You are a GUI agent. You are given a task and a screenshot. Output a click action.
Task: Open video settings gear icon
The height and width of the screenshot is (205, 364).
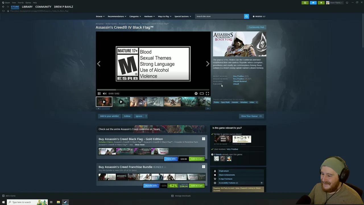pyautogui.click(x=196, y=93)
